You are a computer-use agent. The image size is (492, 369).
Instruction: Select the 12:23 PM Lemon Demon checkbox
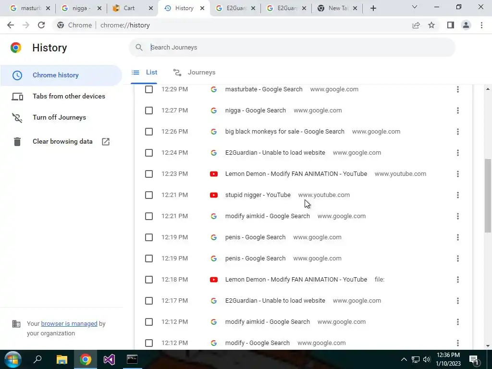point(149,174)
